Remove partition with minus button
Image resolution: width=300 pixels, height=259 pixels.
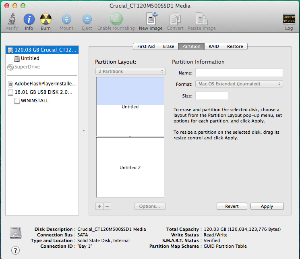click(x=107, y=206)
